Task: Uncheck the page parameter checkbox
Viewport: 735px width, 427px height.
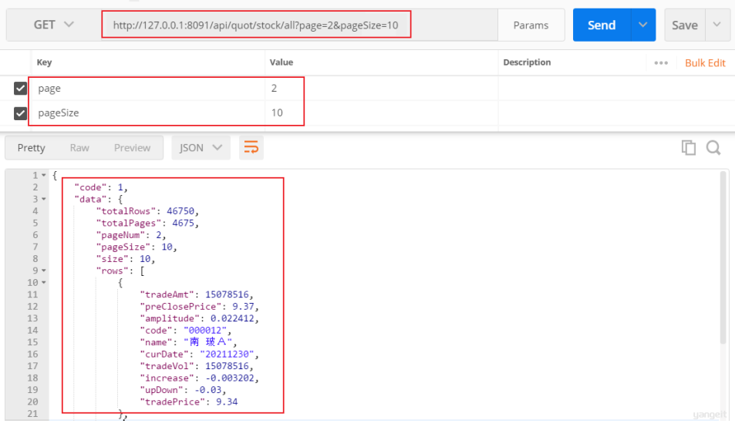Action: click(x=20, y=88)
